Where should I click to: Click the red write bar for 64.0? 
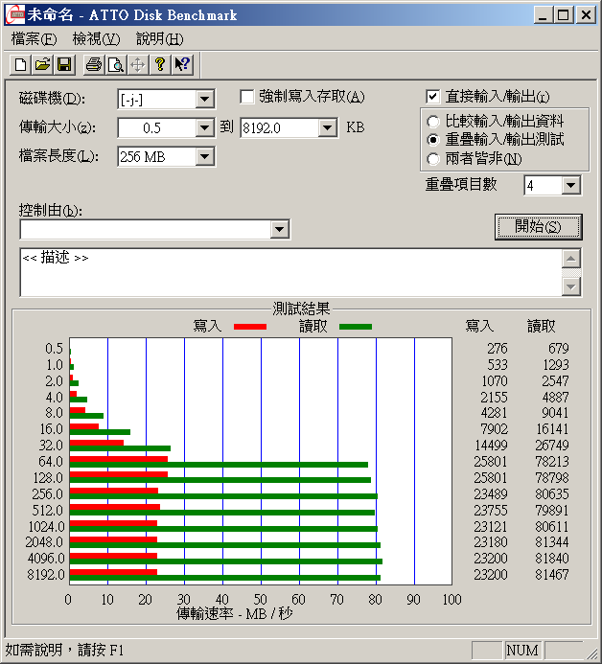tap(119, 459)
